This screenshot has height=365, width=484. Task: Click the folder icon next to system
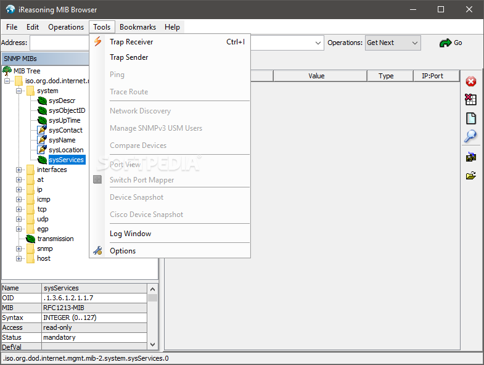coord(30,91)
